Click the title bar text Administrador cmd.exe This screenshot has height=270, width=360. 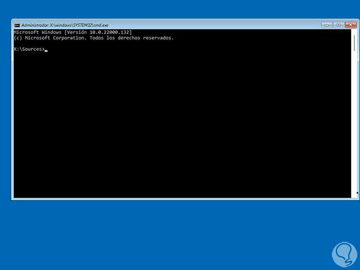click(x=65, y=25)
